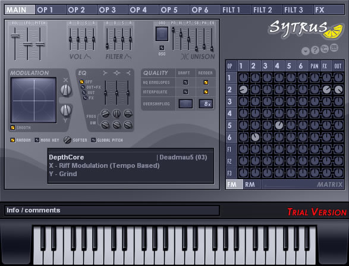Open the render oversampling 8x selector
Image resolution: width=349 pixels, height=266 pixels.
[x=206, y=104]
